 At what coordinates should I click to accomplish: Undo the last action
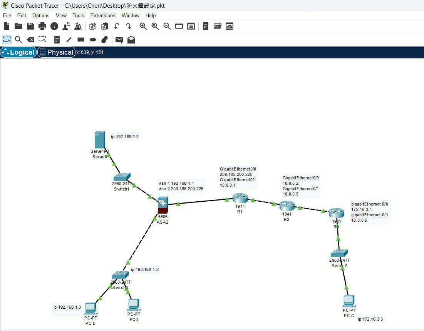[117, 26]
